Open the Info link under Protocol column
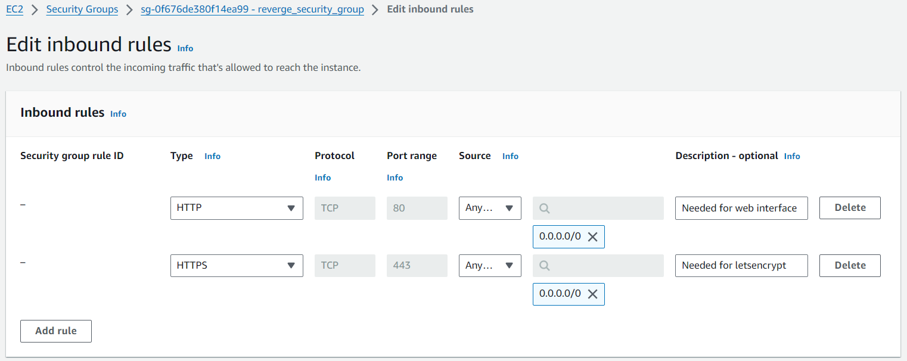907x361 pixels. 322,178
